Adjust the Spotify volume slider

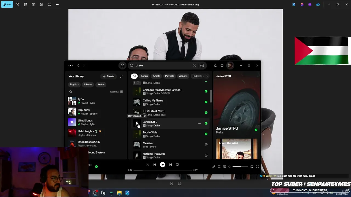point(240,167)
